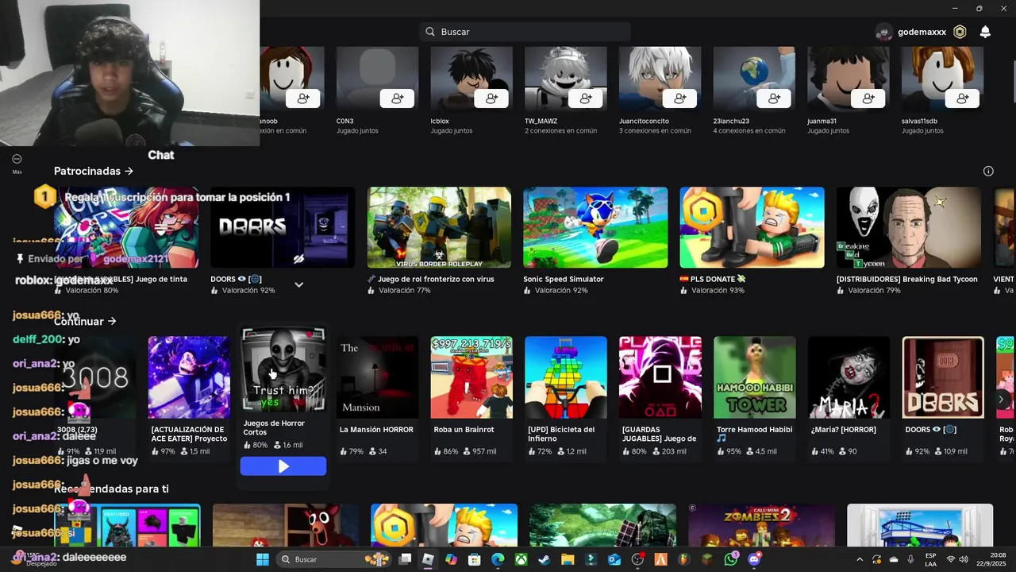Open Discord from the taskbar
Image resolution: width=1016 pixels, height=572 pixels.
click(x=754, y=559)
